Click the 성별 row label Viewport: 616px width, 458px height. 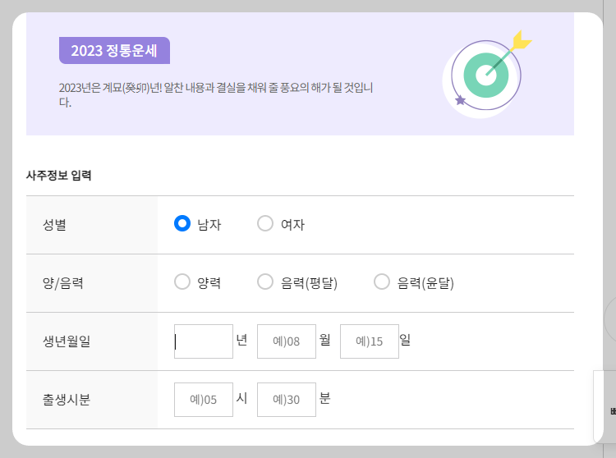[54, 225]
